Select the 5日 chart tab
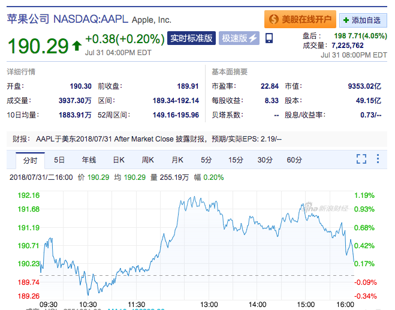Viewport: 395px width, 310px height. click(x=59, y=159)
